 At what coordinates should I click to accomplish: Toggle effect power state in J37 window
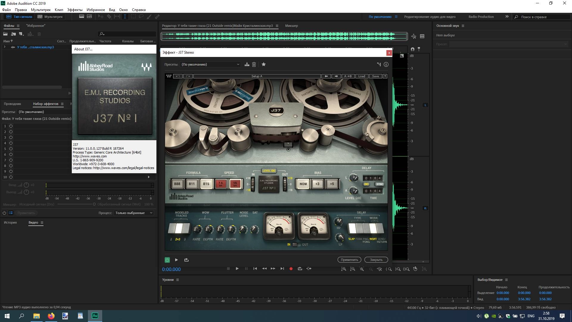(x=167, y=260)
